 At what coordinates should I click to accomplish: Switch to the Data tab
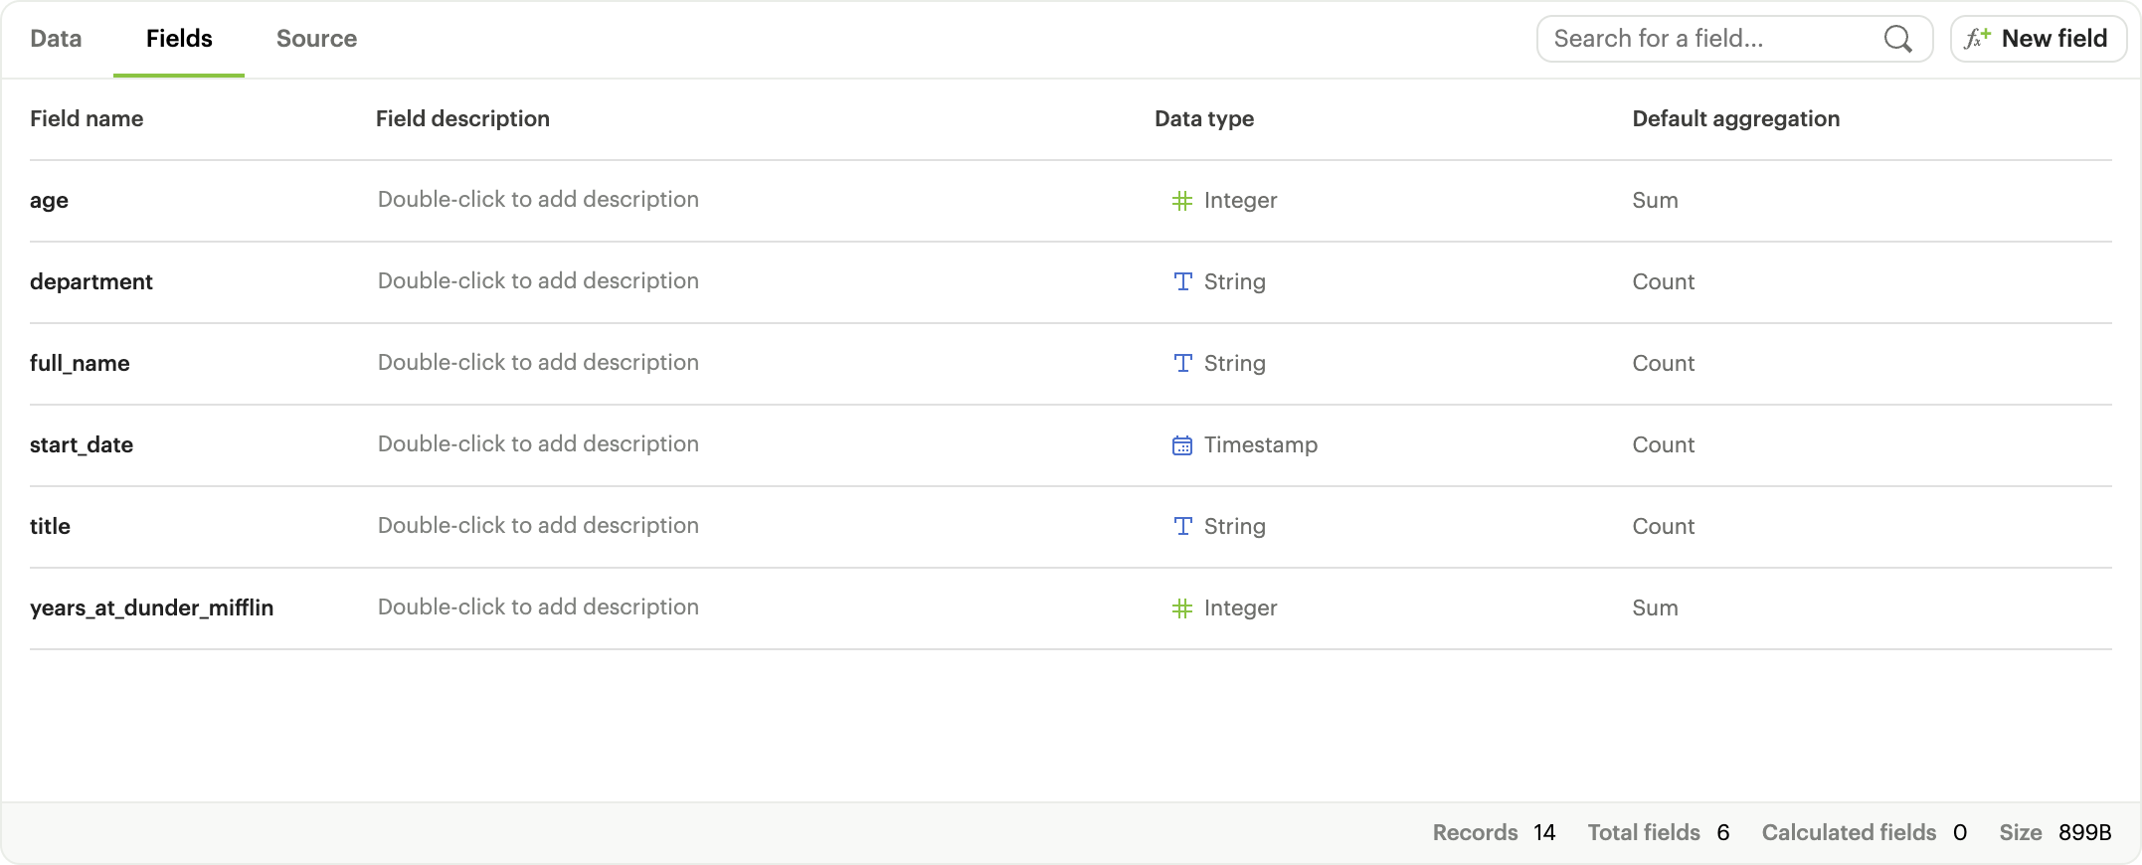pos(56,39)
